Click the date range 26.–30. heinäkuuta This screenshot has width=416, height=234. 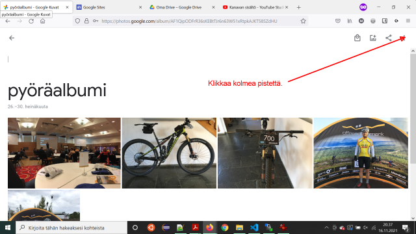pyautogui.click(x=28, y=107)
